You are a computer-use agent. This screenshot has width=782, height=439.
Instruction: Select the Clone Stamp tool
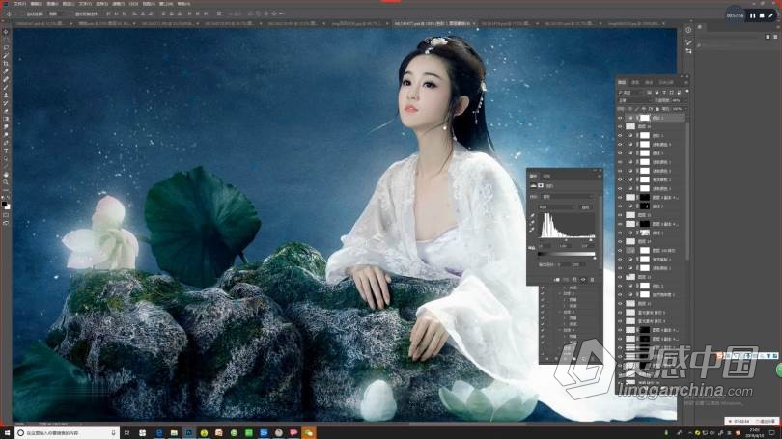pos(6,96)
